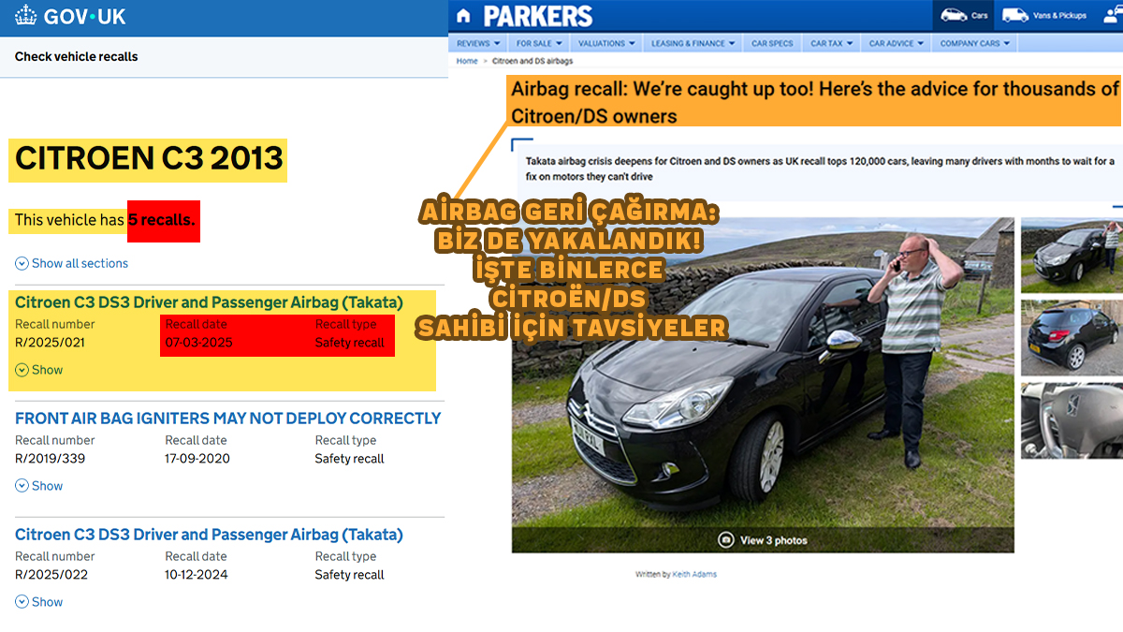The width and height of the screenshot is (1123, 632).
Task: Expand details for recall R/2025/021
Action: 39,370
